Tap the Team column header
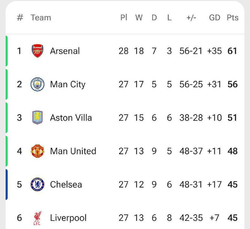The image size is (250, 229). (x=41, y=18)
